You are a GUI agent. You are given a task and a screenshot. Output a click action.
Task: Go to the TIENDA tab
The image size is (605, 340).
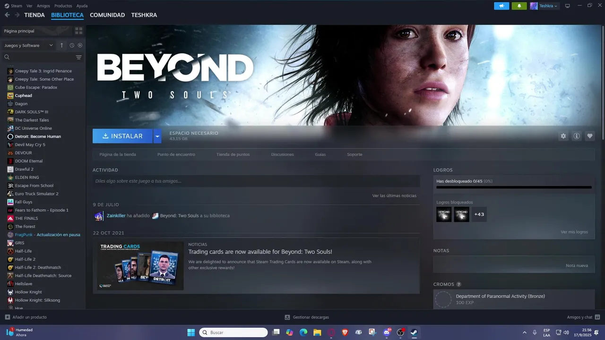(x=35, y=15)
